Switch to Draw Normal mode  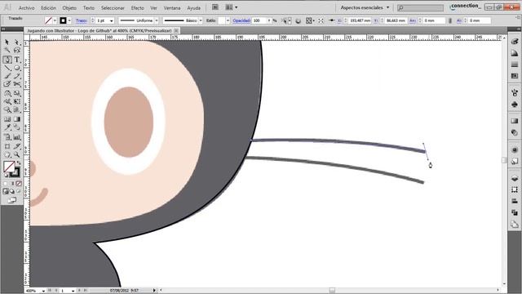[x=6, y=191]
